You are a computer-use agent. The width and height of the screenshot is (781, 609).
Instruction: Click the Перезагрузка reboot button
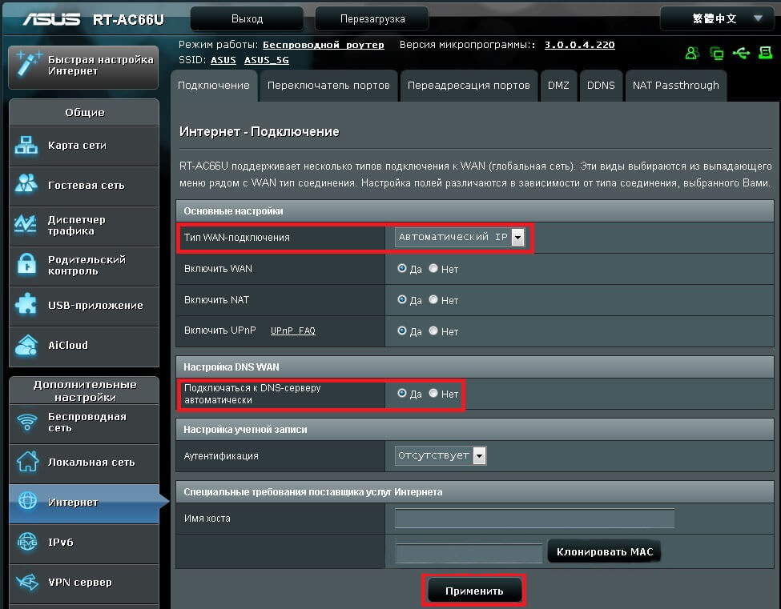(372, 19)
